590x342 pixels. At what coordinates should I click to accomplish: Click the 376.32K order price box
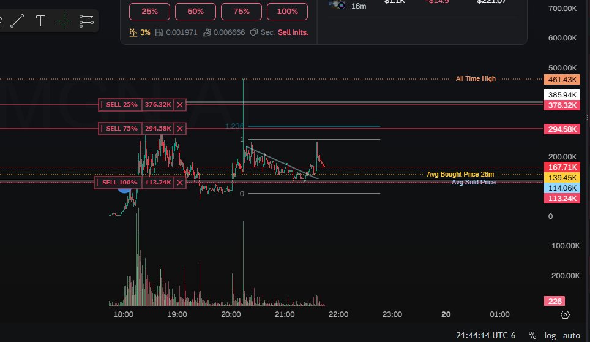coord(158,105)
